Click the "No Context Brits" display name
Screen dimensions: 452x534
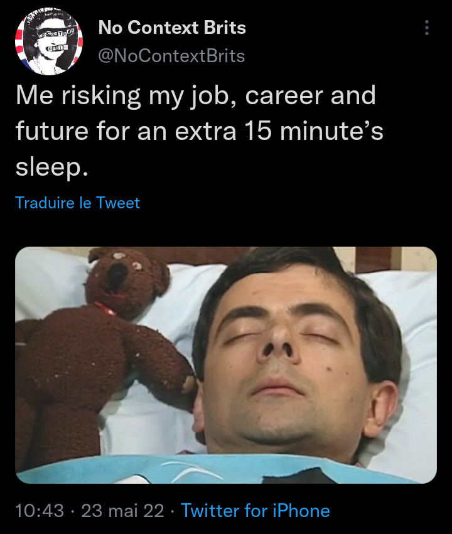point(171,28)
